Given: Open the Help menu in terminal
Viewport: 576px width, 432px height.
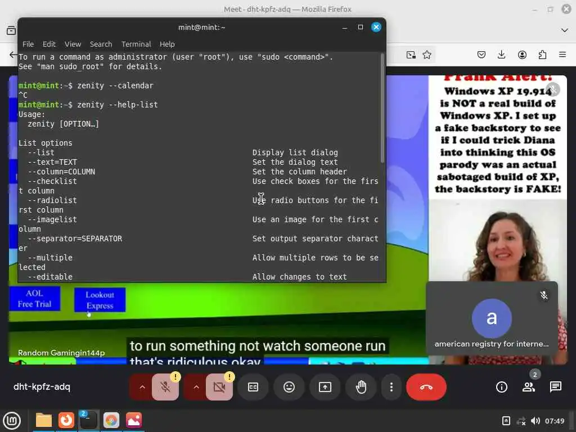Looking at the screenshot, I should (167, 44).
